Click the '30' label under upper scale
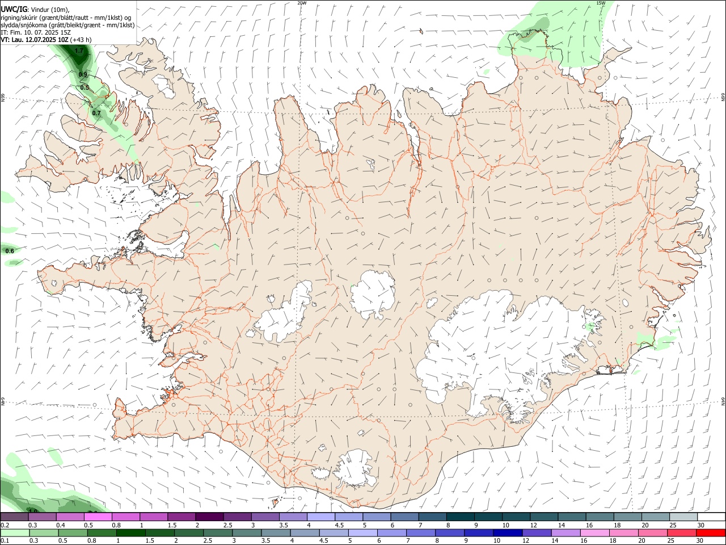726x545 pixels. click(x=701, y=525)
